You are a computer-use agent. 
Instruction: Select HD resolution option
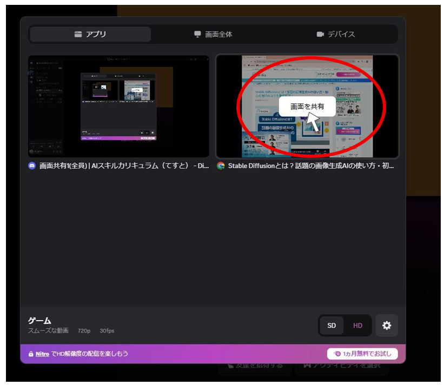(357, 326)
